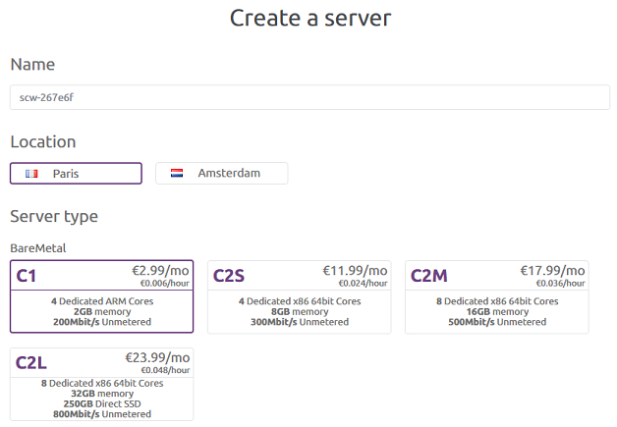Click the €2.99/mo price text
Viewport: 617px width, 427px height.
coord(160,271)
